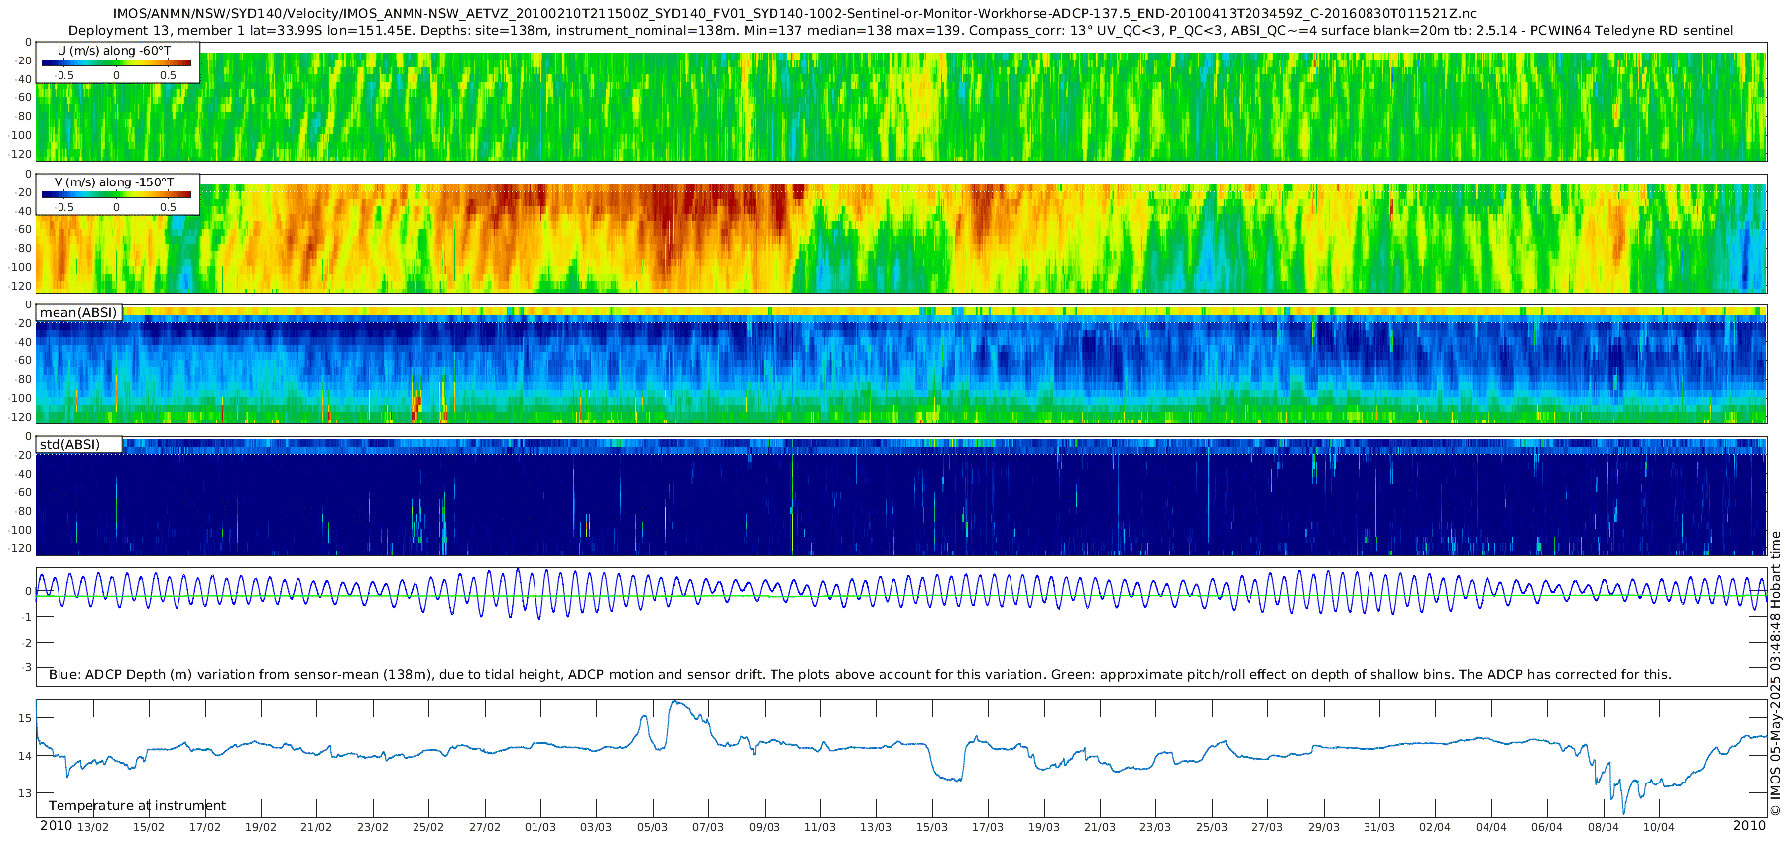This screenshot has height=843, width=1785.
Task: Click the V velocity colorbar in legend
Action: click(116, 195)
